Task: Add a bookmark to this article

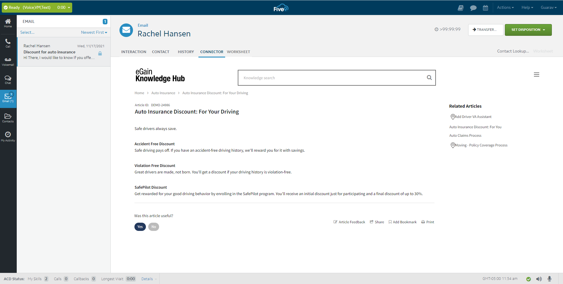Action: point(402,222)
